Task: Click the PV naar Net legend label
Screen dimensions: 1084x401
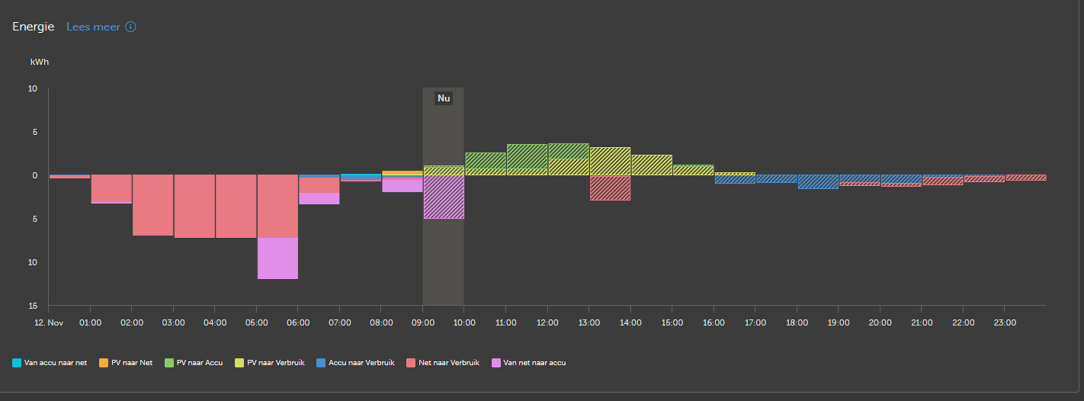Action: pyautogui.click(x=131, y=363)
